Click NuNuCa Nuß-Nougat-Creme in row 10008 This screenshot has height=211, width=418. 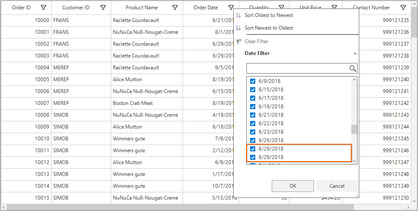(x=147, y=115)
